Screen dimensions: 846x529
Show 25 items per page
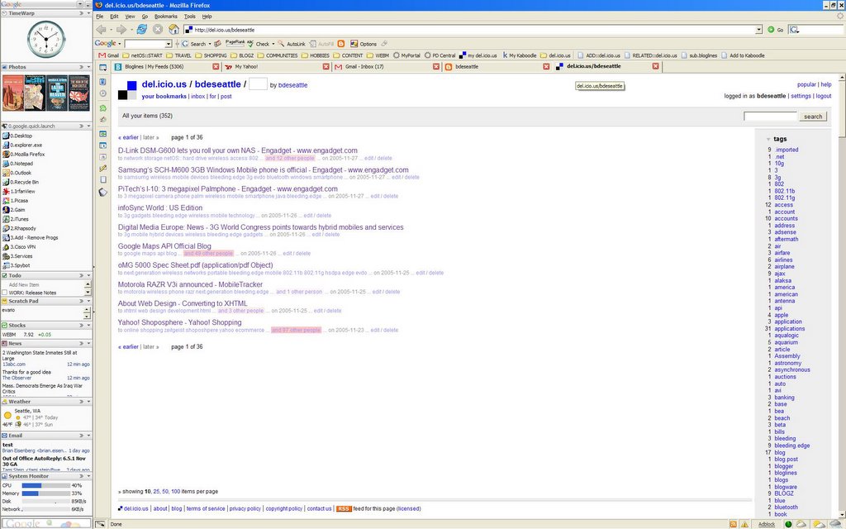pos(156,492)
